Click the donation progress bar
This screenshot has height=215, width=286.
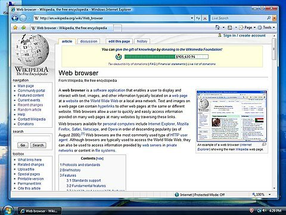point(166,57)
